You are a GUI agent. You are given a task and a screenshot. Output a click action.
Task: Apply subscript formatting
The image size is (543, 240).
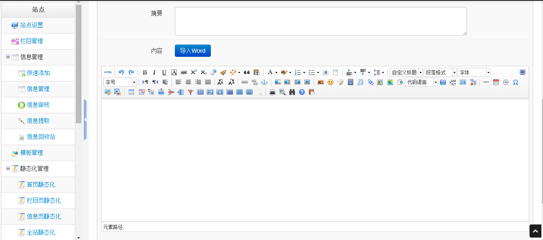click(203, 72)
